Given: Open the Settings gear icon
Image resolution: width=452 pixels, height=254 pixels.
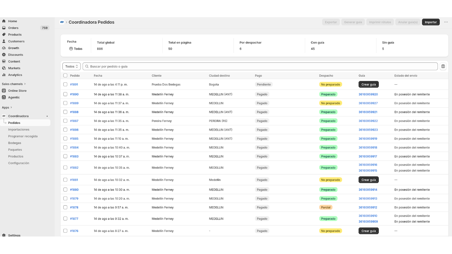Looking at the screenshot, I should 4,235.
